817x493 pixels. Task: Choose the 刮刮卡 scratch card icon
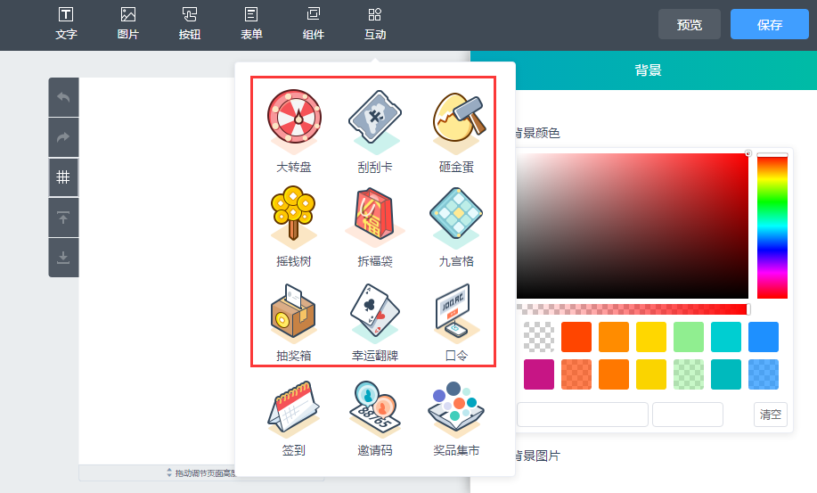point(374,120)
